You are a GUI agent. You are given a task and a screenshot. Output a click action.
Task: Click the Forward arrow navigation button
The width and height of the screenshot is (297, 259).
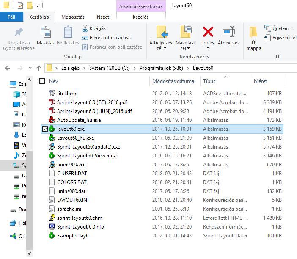[x=20, y=68]
